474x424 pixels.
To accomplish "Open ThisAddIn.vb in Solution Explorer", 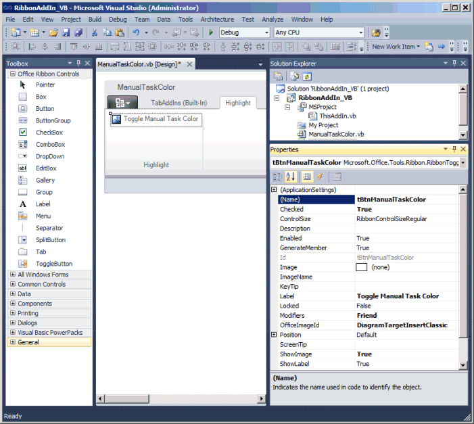I will [x=337, y=116].
